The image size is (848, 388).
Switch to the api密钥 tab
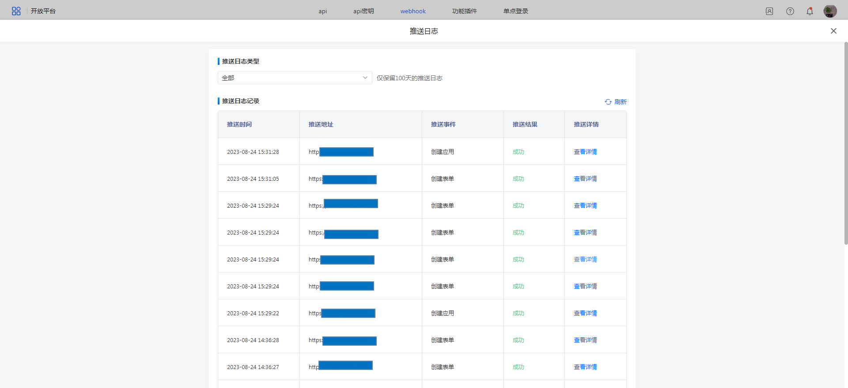tap(363, 11)
